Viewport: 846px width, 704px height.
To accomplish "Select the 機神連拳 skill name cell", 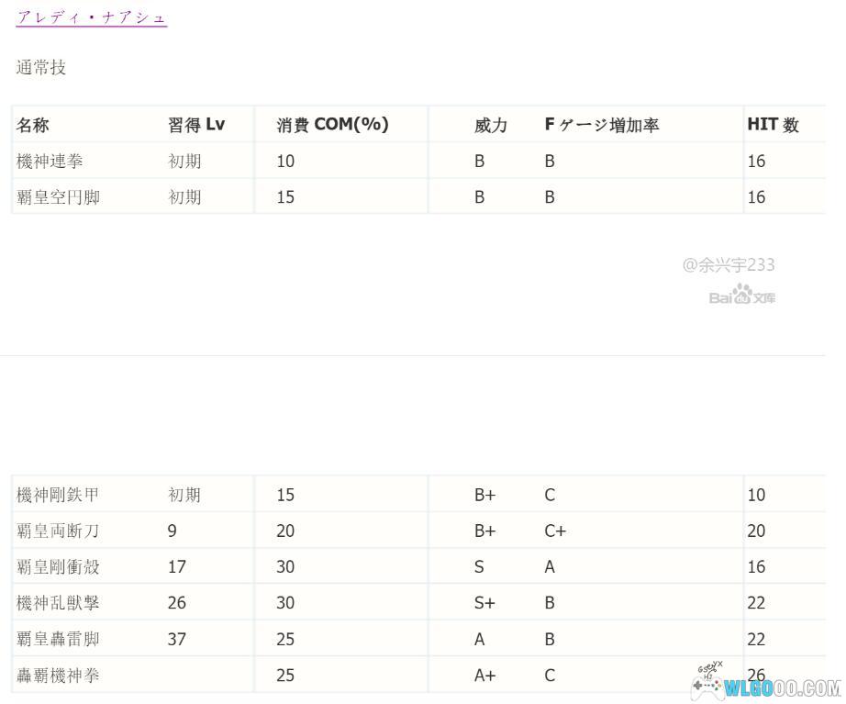I will click(50, 162).
